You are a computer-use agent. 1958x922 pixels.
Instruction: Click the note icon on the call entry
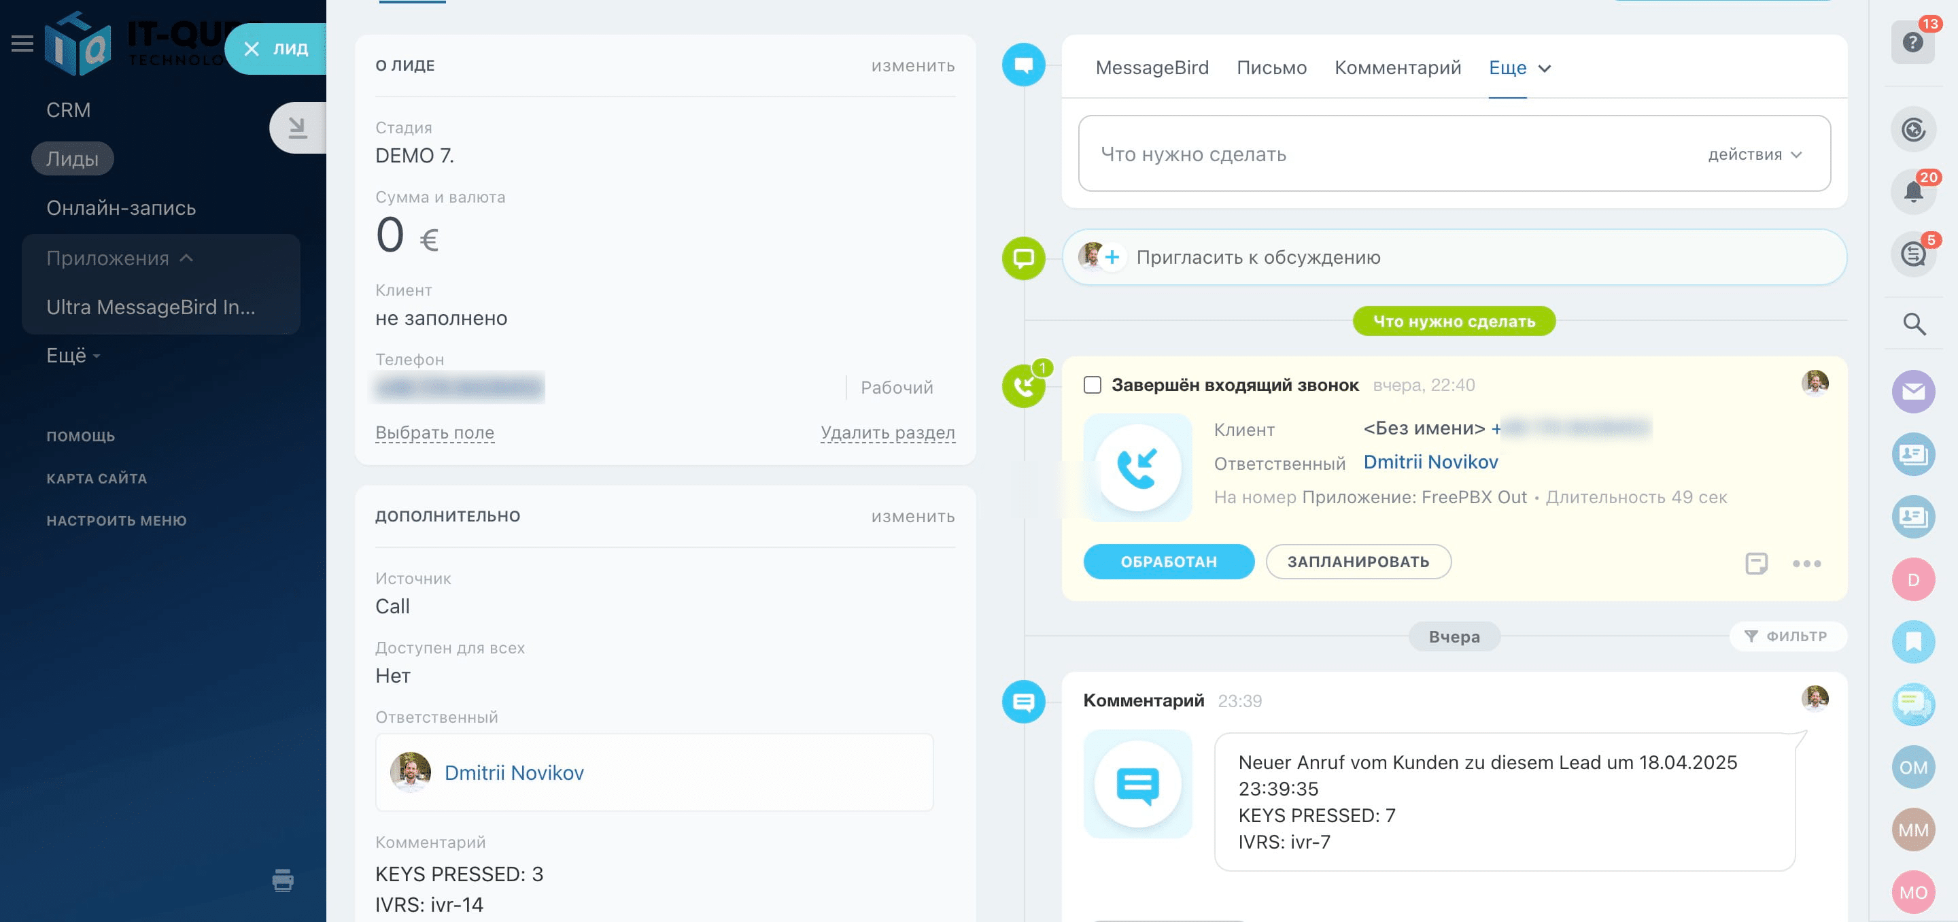point(1757,564)
